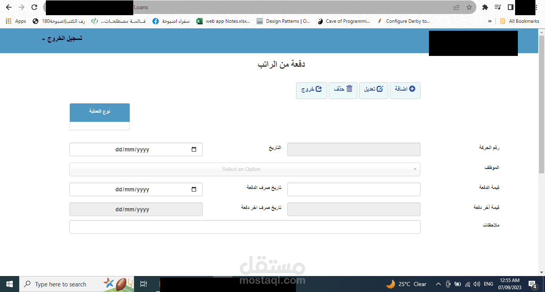
Task: Open the network Wi-Fi tray icon
Action: 467,284
